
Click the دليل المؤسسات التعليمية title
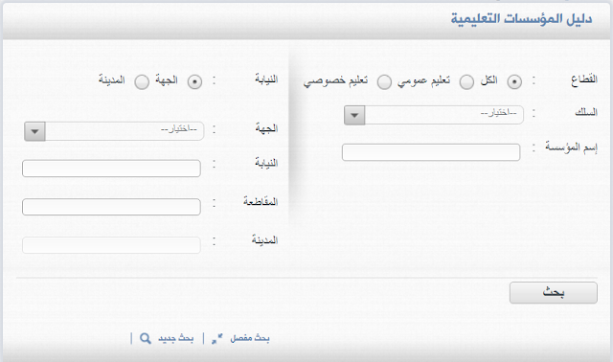521,19
